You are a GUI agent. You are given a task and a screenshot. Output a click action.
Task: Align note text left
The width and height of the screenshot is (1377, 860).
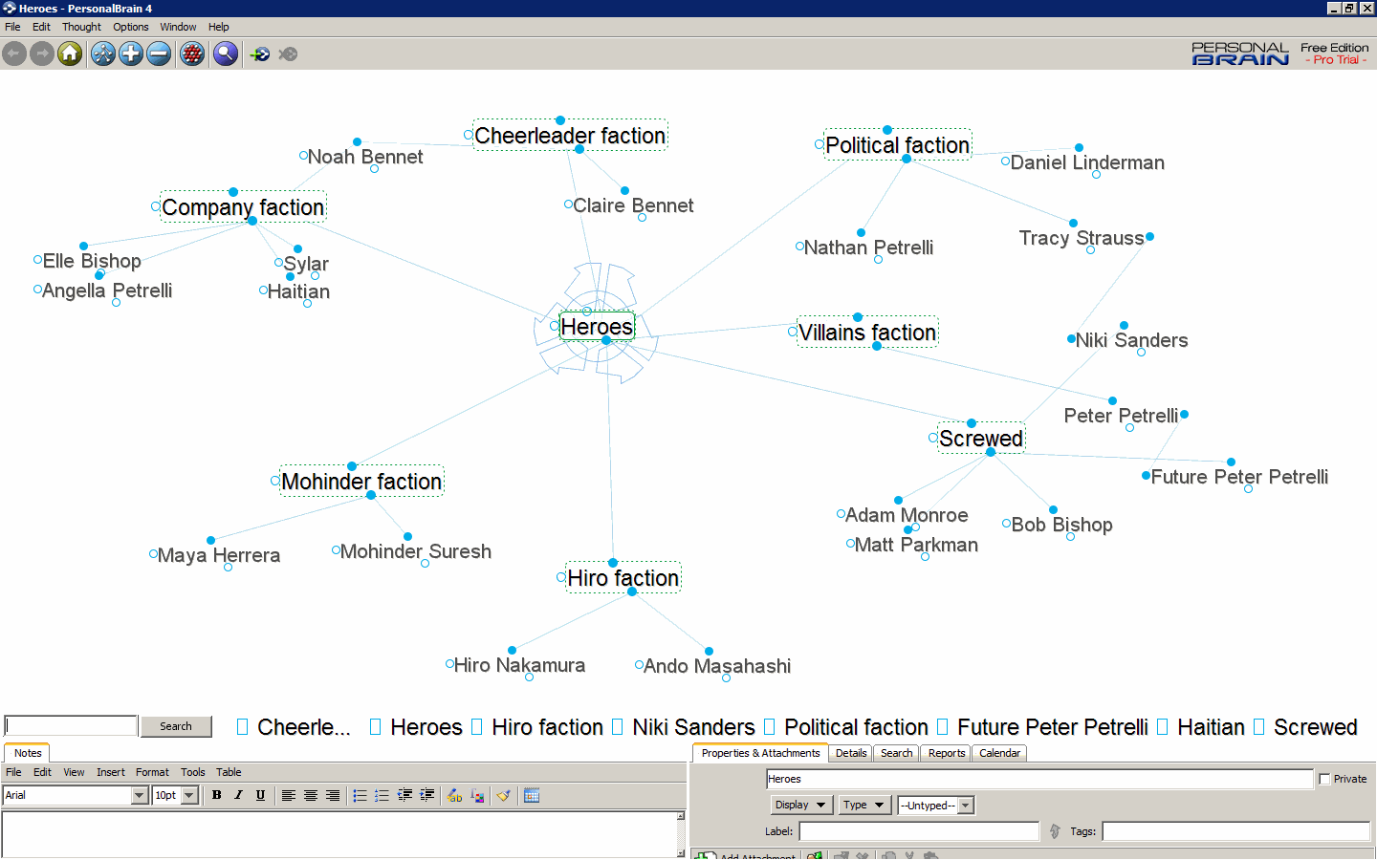tap(288, 795)
